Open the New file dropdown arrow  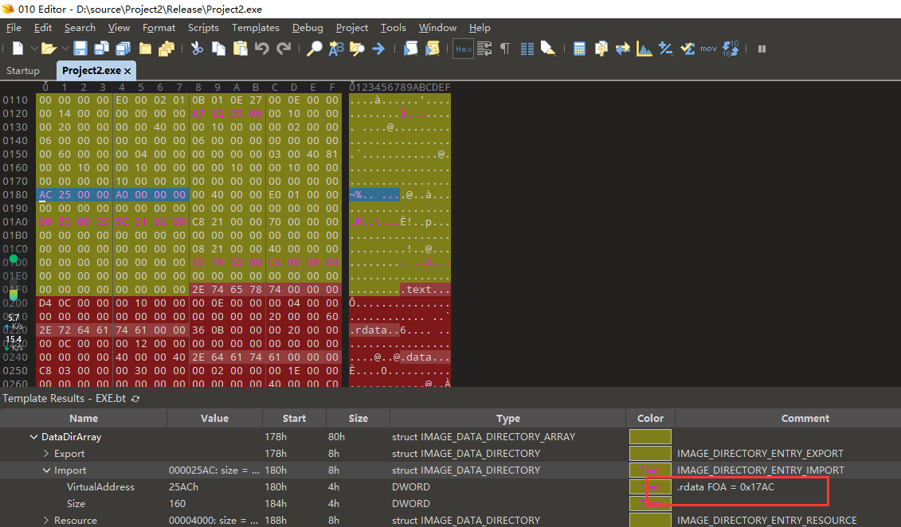pyautogui.click(x=34, y=49)
